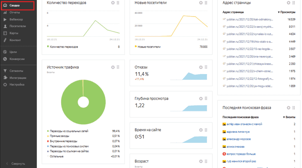The width and height of the screenshot is (302, 168).
Task: Open Настройка settings item
Action: coord(17,84)
